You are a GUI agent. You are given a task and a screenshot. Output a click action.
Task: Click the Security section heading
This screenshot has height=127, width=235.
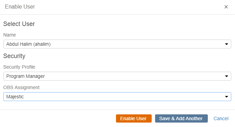tap(14, 56)
